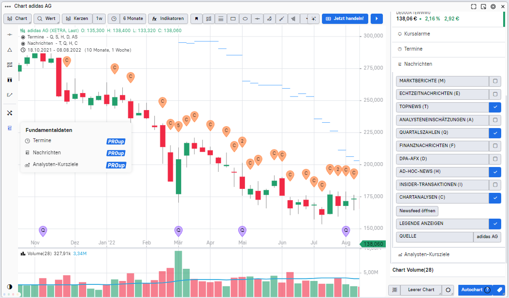Toggle the Nachrichten legend radio marker
509x298 pixels.
click(23, 43)
